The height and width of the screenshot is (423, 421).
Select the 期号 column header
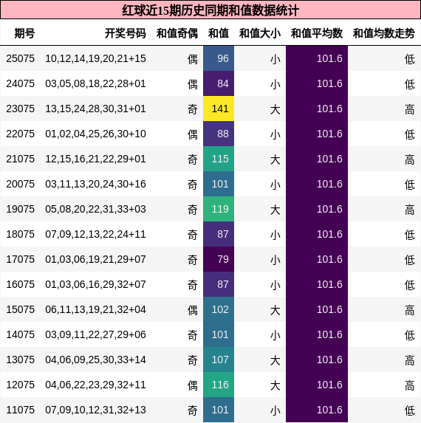click(x=24, y=33)
